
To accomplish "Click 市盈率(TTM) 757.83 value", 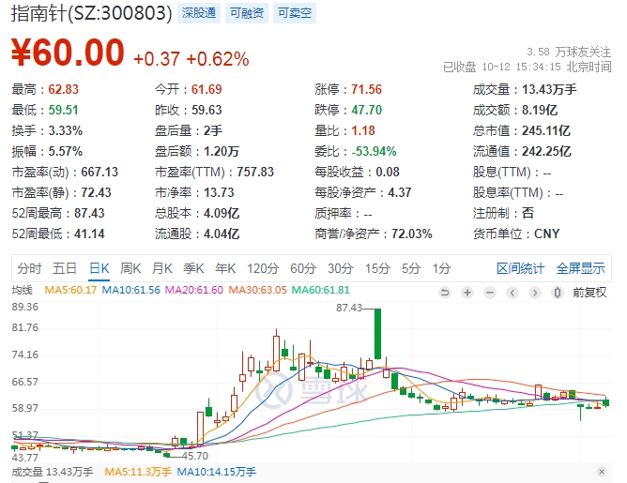I will [x=255, y=172].
